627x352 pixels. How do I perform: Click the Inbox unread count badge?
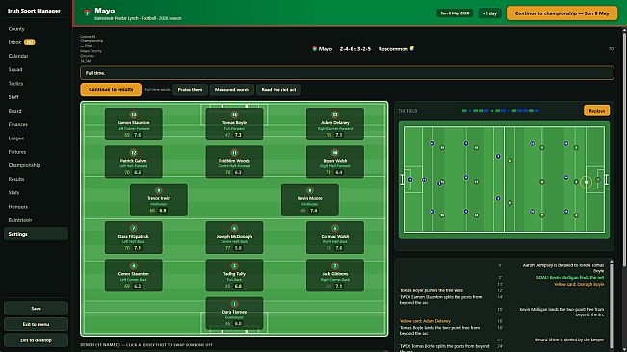pyautogui.click(x=29, y=42)
